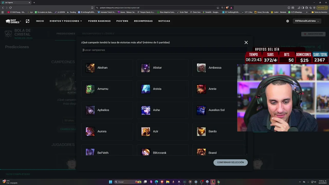Go to Power Rankings page

(x=99, y=21)
